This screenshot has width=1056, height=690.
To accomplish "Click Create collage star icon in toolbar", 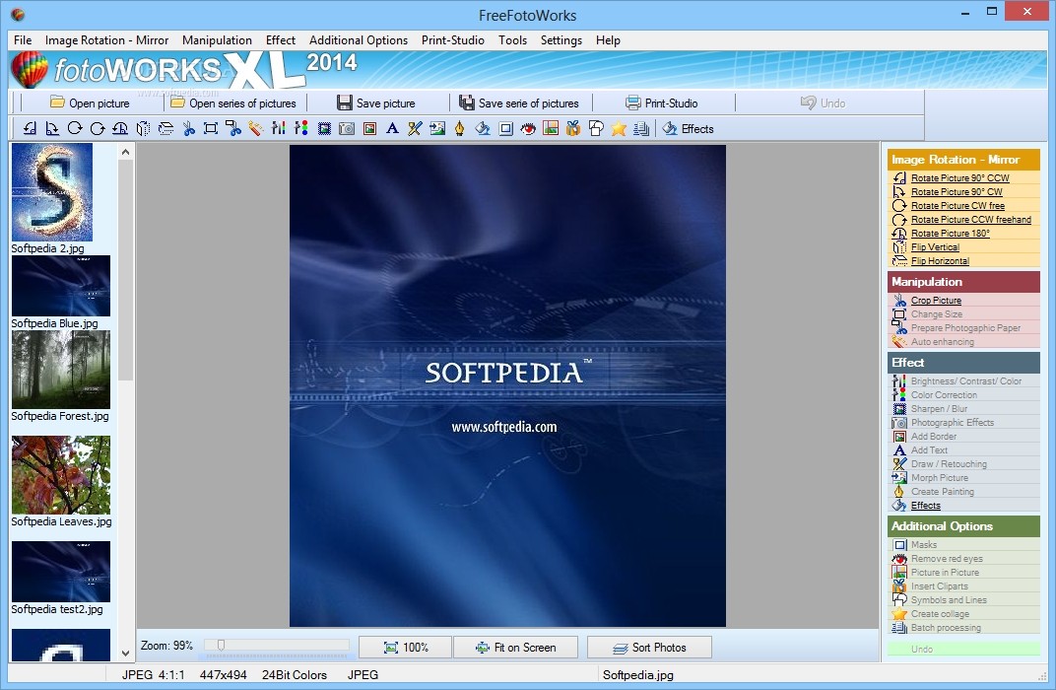I will pyautogui.click(x=619, y=128).
